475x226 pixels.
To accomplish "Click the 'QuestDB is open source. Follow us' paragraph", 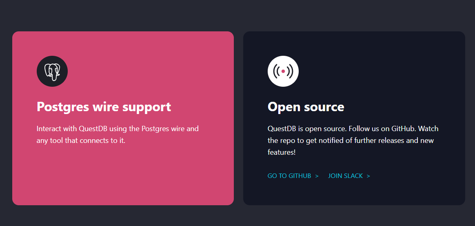I will [353, 140].
